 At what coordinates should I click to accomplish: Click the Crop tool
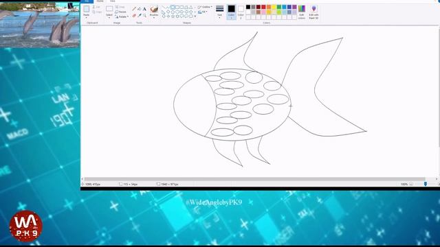120,7
